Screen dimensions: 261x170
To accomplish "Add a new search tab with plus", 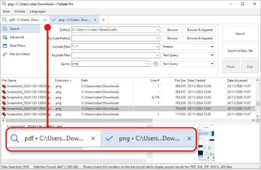I will (103, 20).
